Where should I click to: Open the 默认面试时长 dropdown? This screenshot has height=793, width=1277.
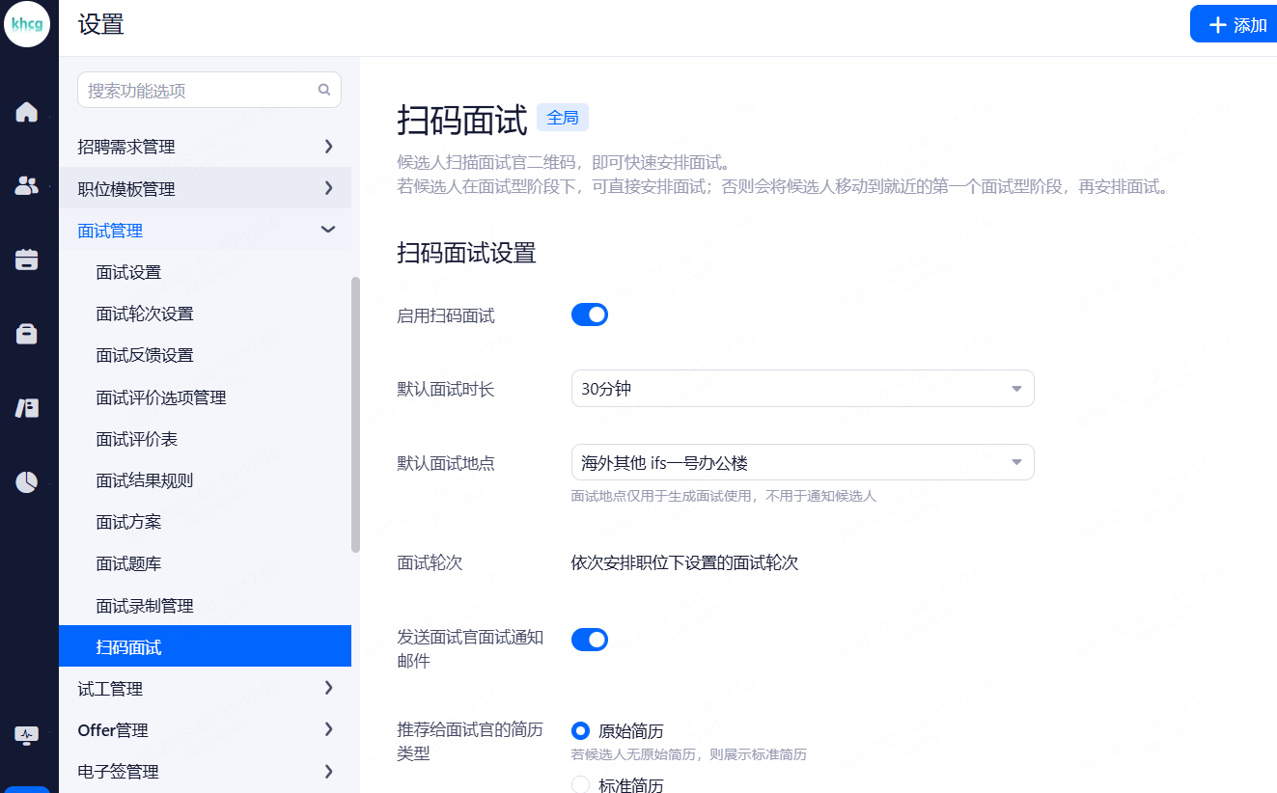pyautogui.click(x=802, y=389)
